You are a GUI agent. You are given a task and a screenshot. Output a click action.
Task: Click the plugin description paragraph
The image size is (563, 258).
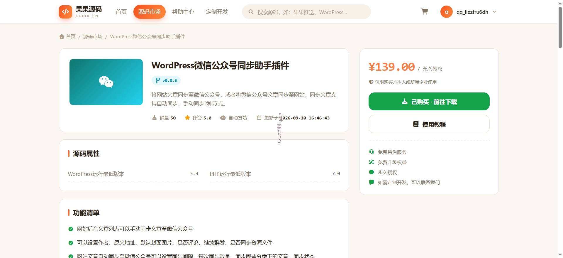(x=244, y=99)
